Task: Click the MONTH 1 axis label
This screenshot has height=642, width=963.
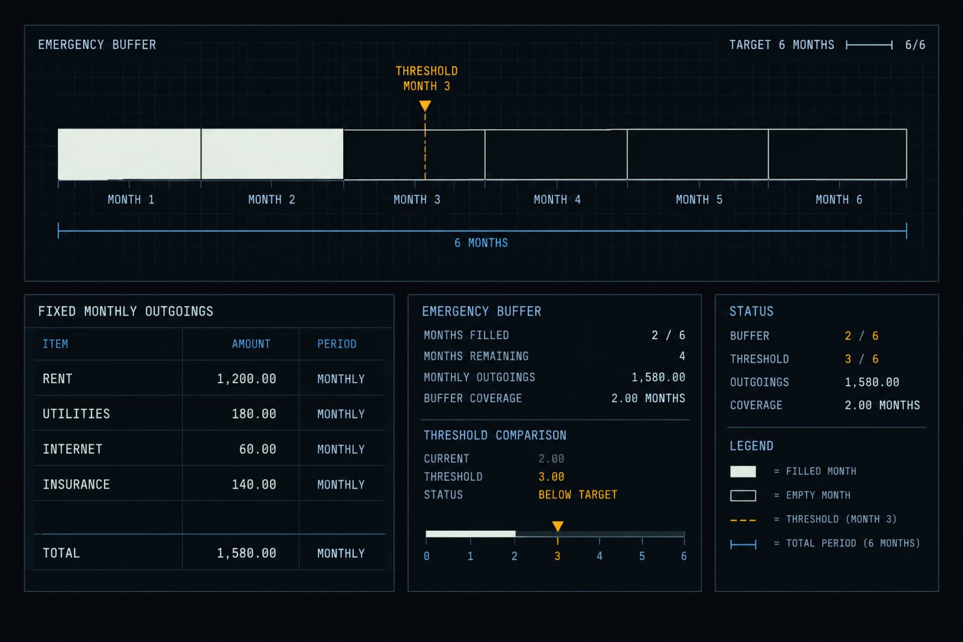Action: point(131,200)
